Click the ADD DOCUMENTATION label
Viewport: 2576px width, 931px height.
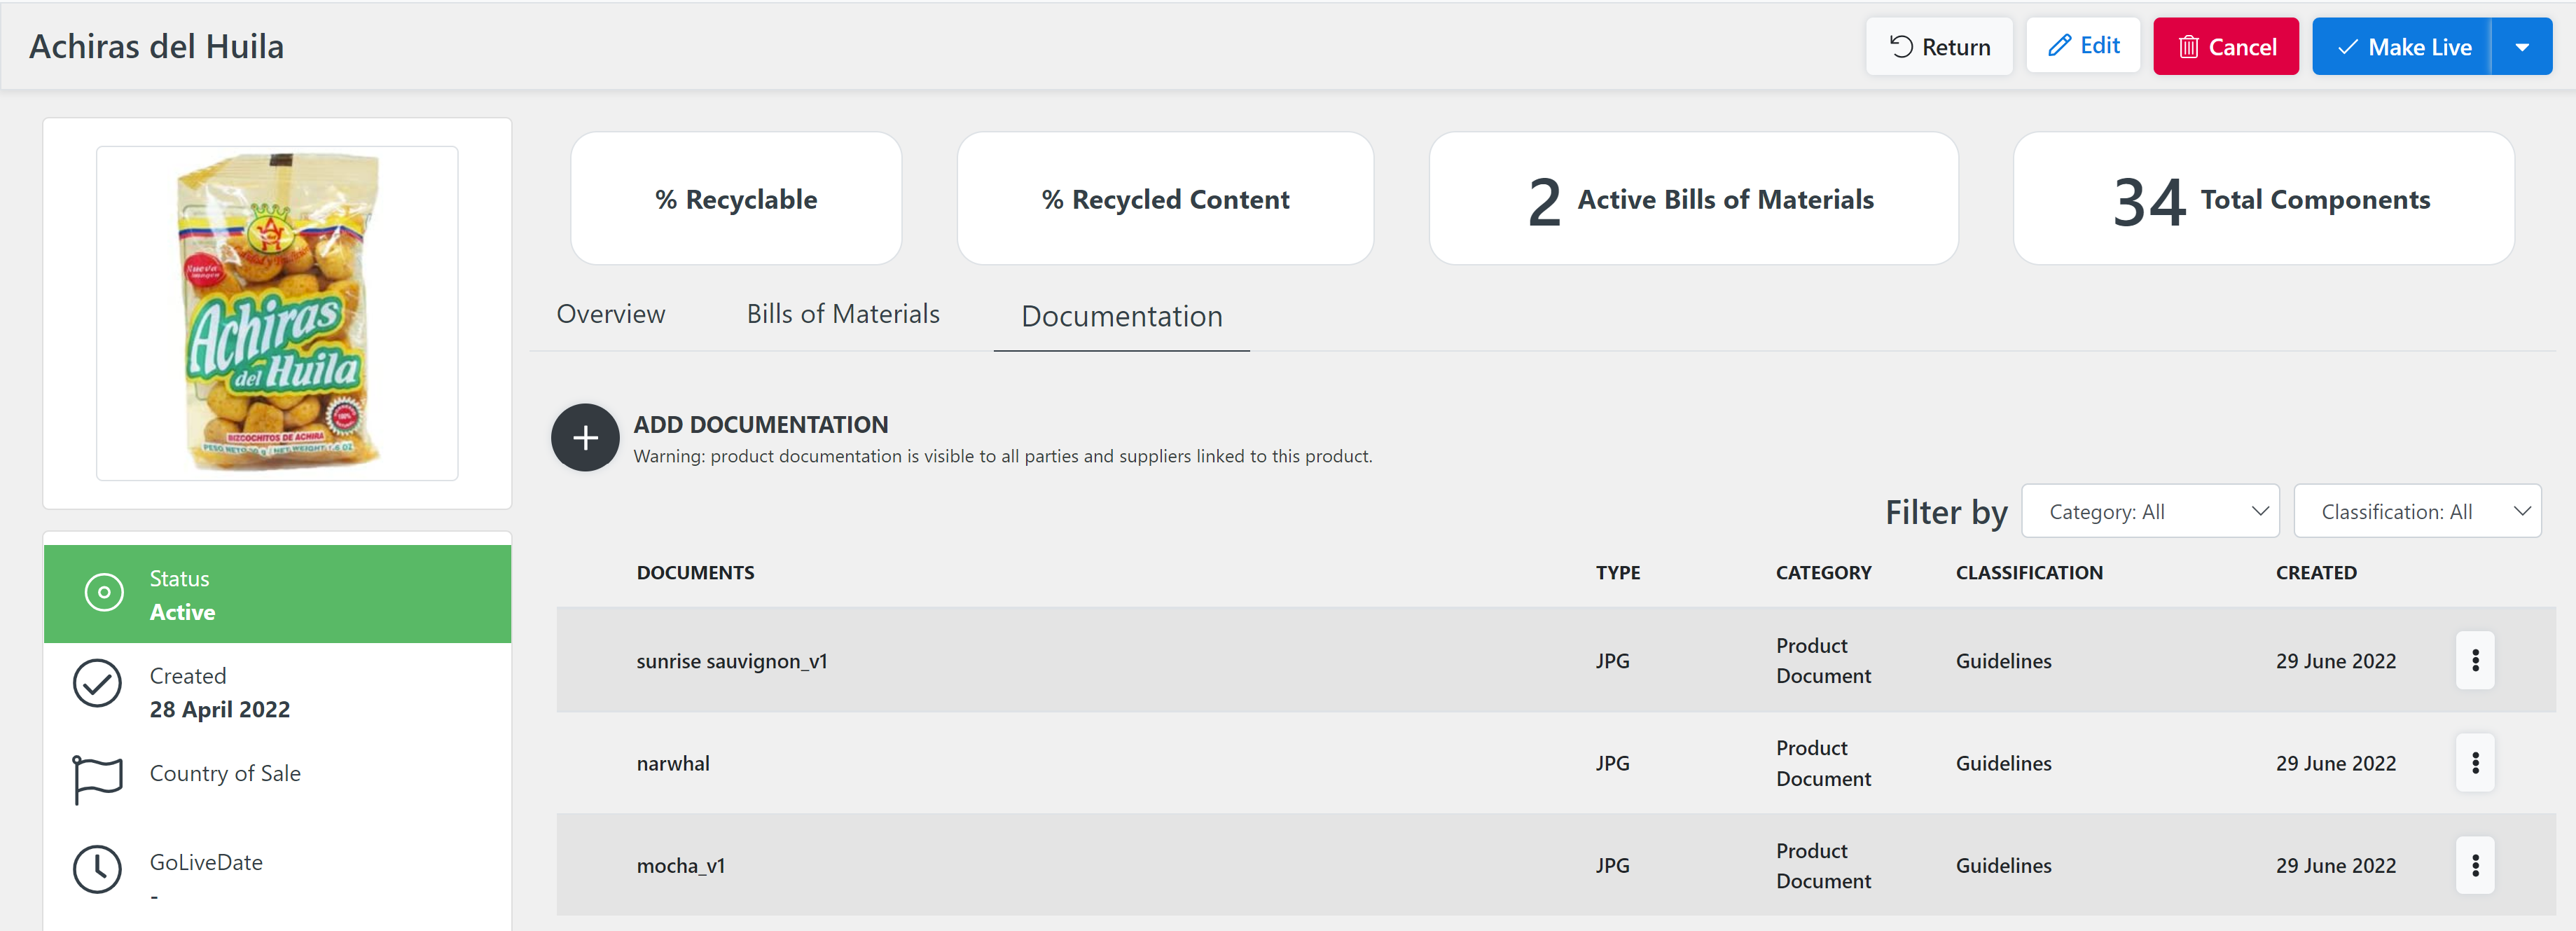pyautogui.click(x=761, y=424)
